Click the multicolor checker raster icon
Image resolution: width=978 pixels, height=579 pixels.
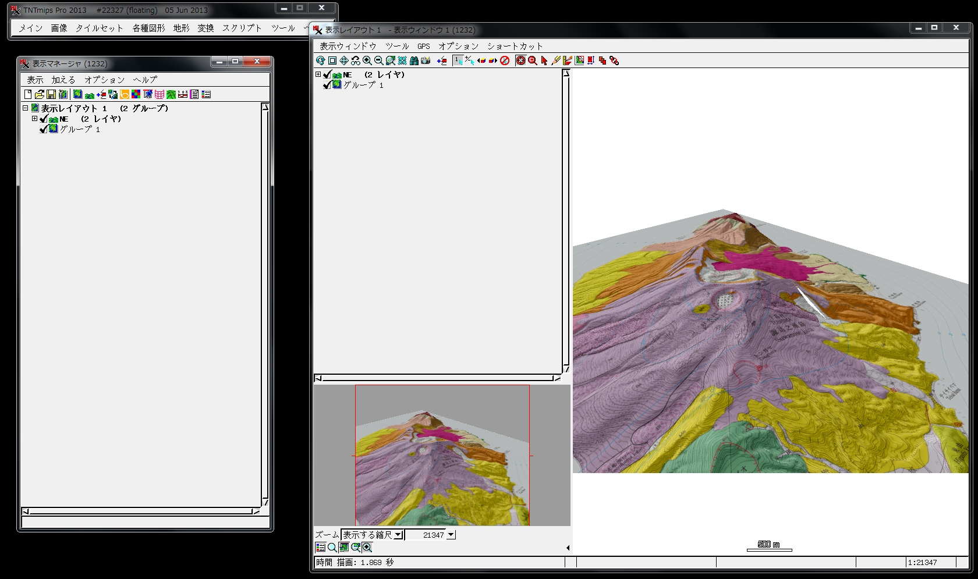coord(136,94)
